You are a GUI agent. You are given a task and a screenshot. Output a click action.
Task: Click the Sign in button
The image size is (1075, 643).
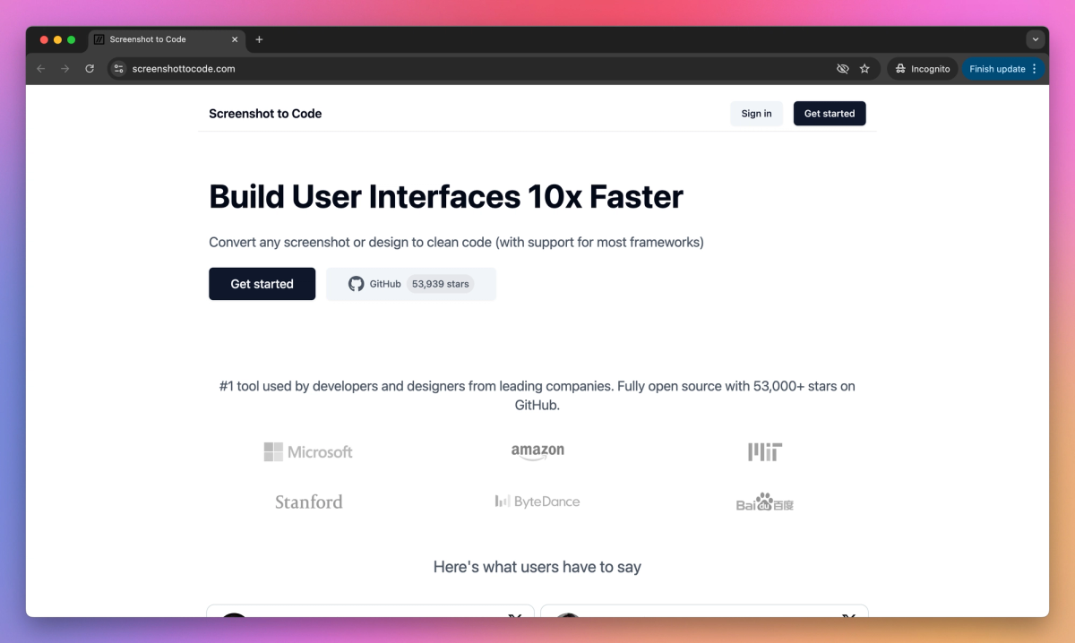[x=756, y=114]
